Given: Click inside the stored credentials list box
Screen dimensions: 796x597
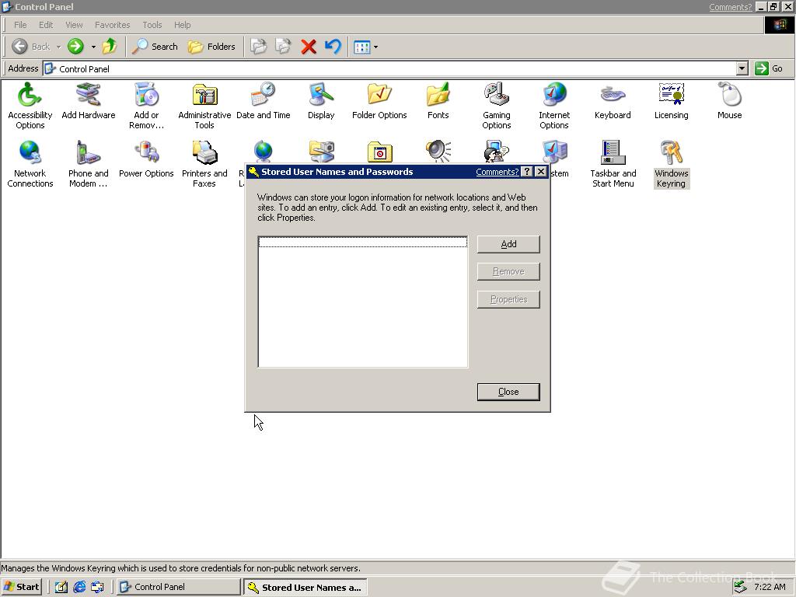Looking at the screenshot, I should click(363, 302).
